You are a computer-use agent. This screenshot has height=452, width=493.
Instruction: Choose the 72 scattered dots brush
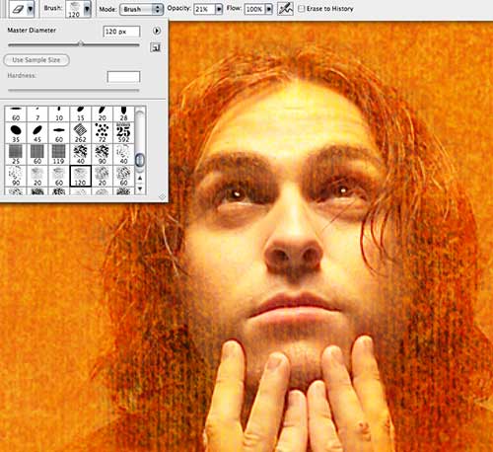click(x=102, y=132)
